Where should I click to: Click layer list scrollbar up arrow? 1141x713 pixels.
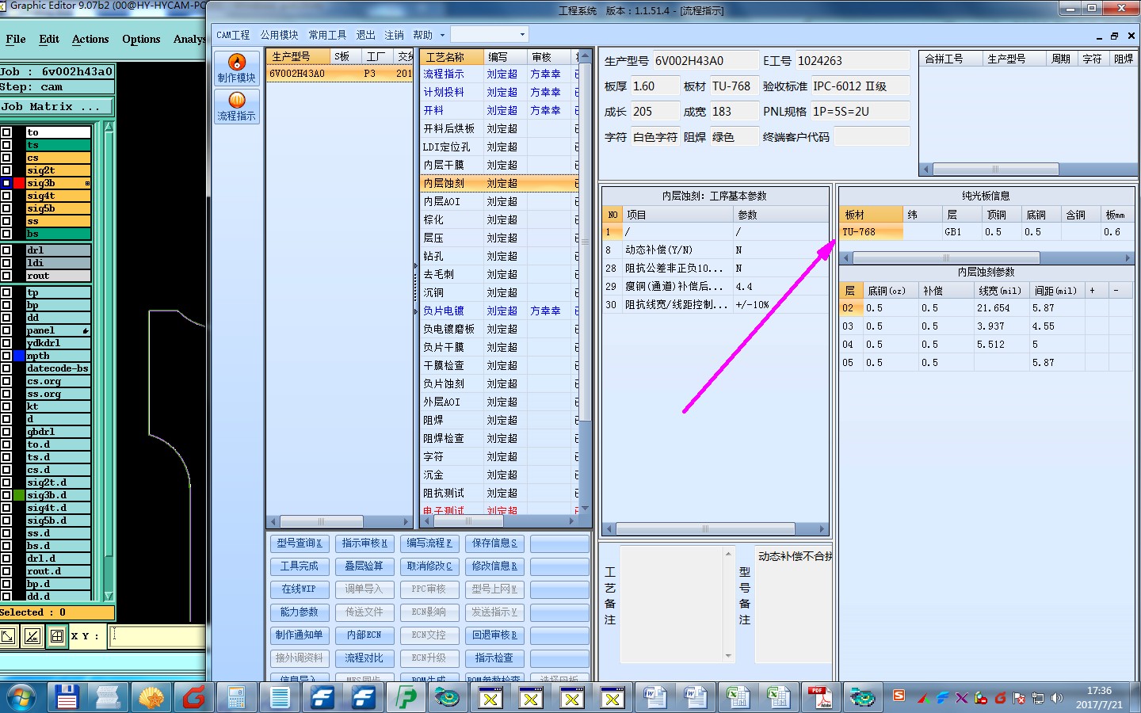109,127
